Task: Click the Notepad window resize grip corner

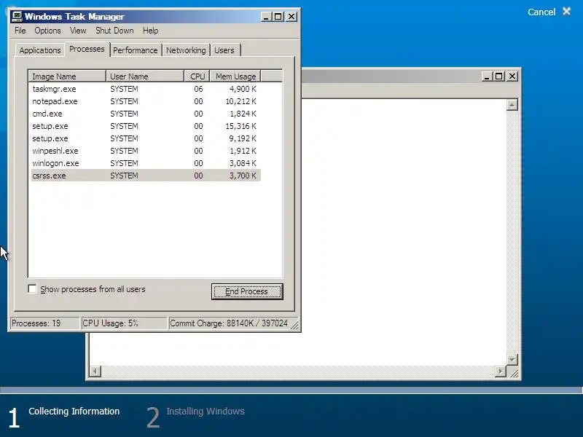Action: [x=514, y=373]
